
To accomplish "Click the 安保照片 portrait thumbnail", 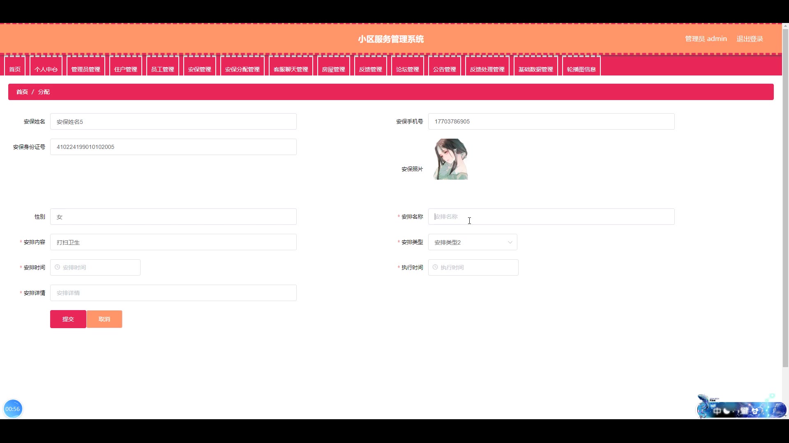I will 451,159.
